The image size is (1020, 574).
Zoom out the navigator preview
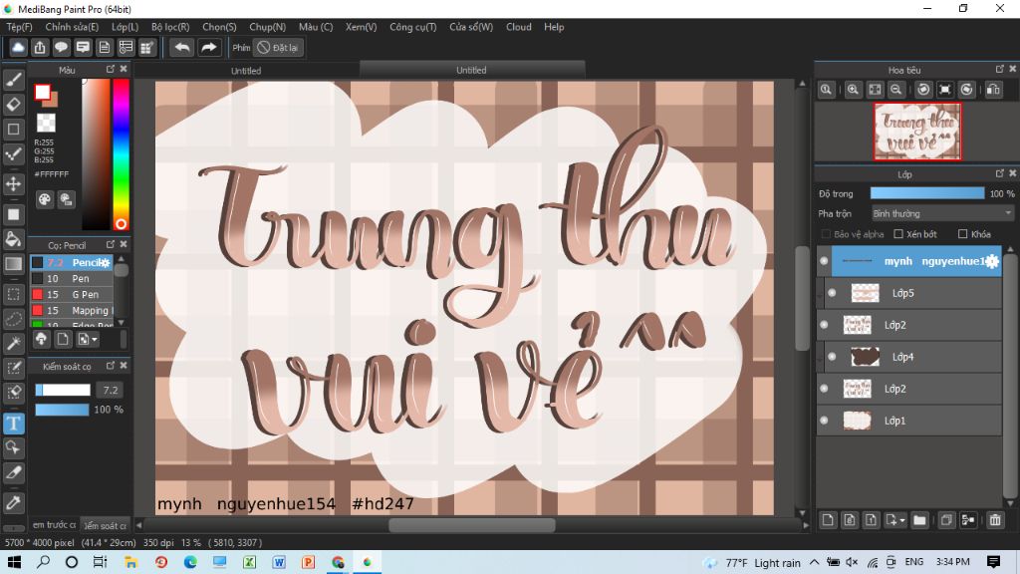click(896, 90)
